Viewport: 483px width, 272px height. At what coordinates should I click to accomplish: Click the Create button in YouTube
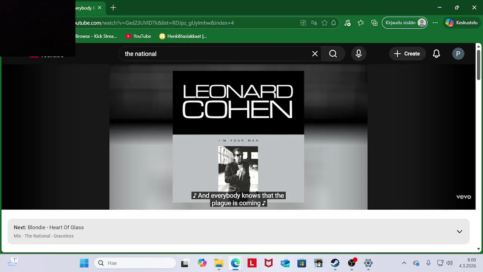click(x=407, y=54)
